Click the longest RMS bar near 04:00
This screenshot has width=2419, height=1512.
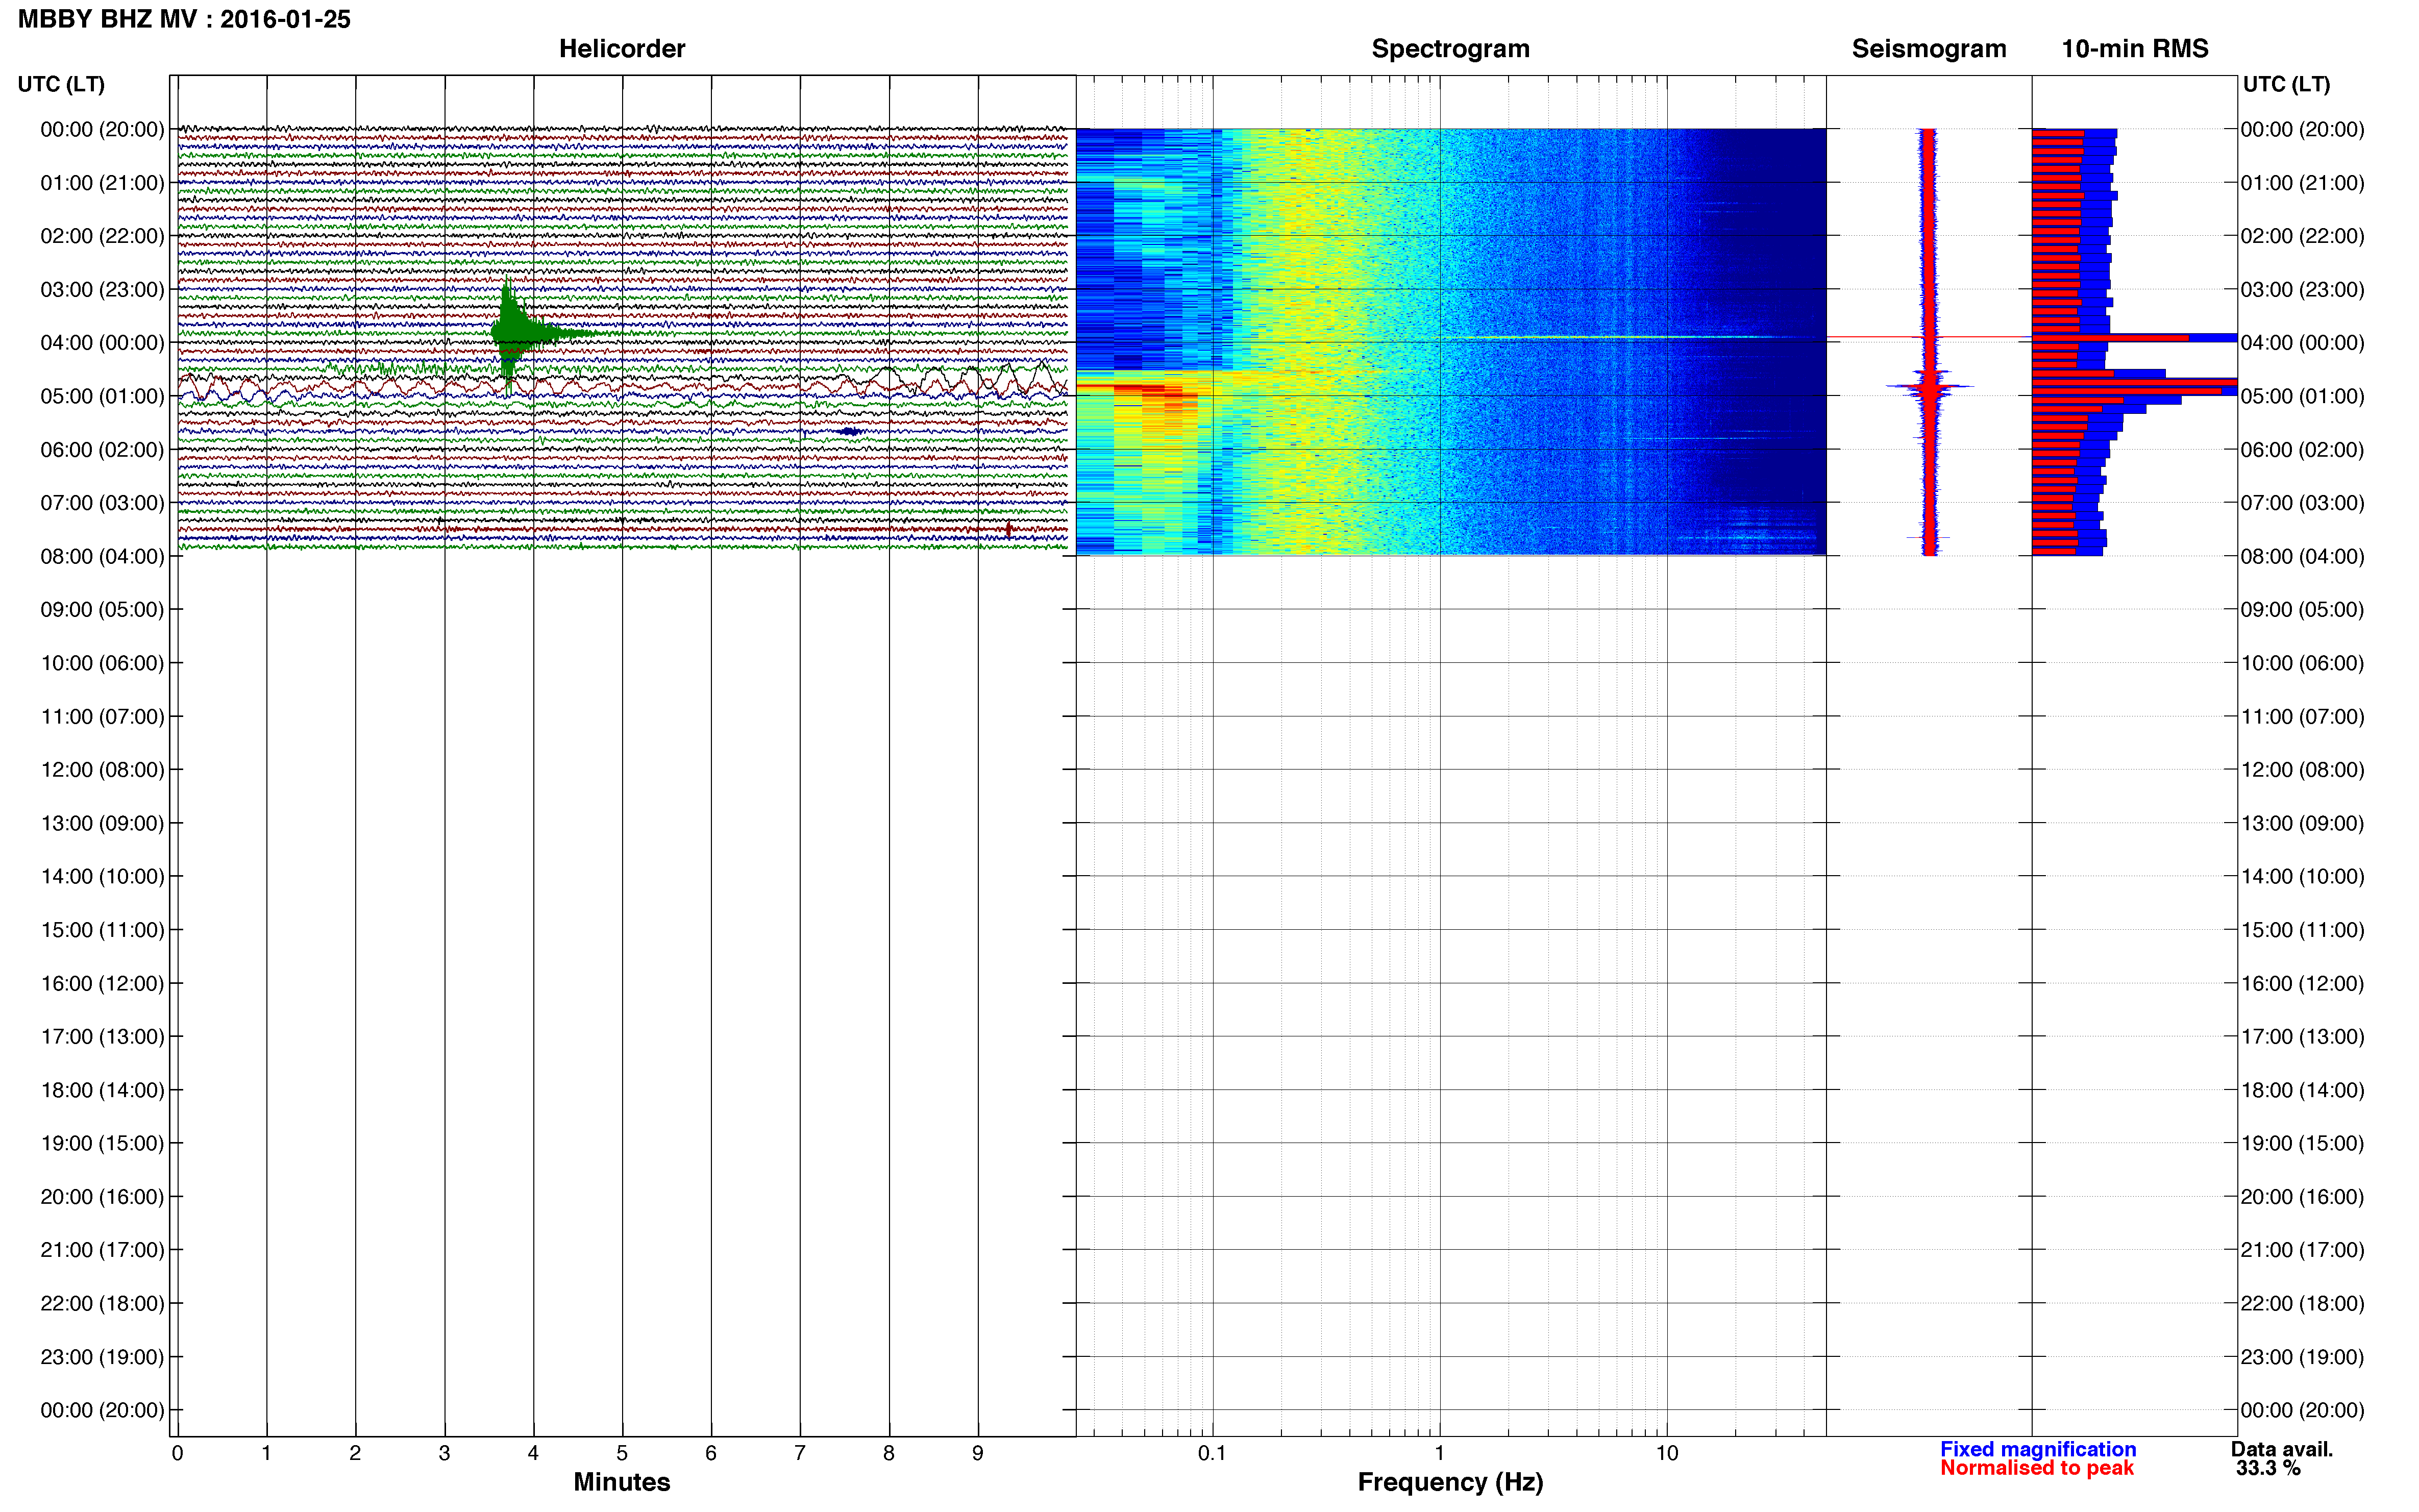pos(2134,338)
